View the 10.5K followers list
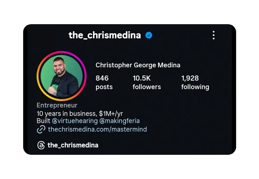259x179 pixels. (x=147, y=82)
